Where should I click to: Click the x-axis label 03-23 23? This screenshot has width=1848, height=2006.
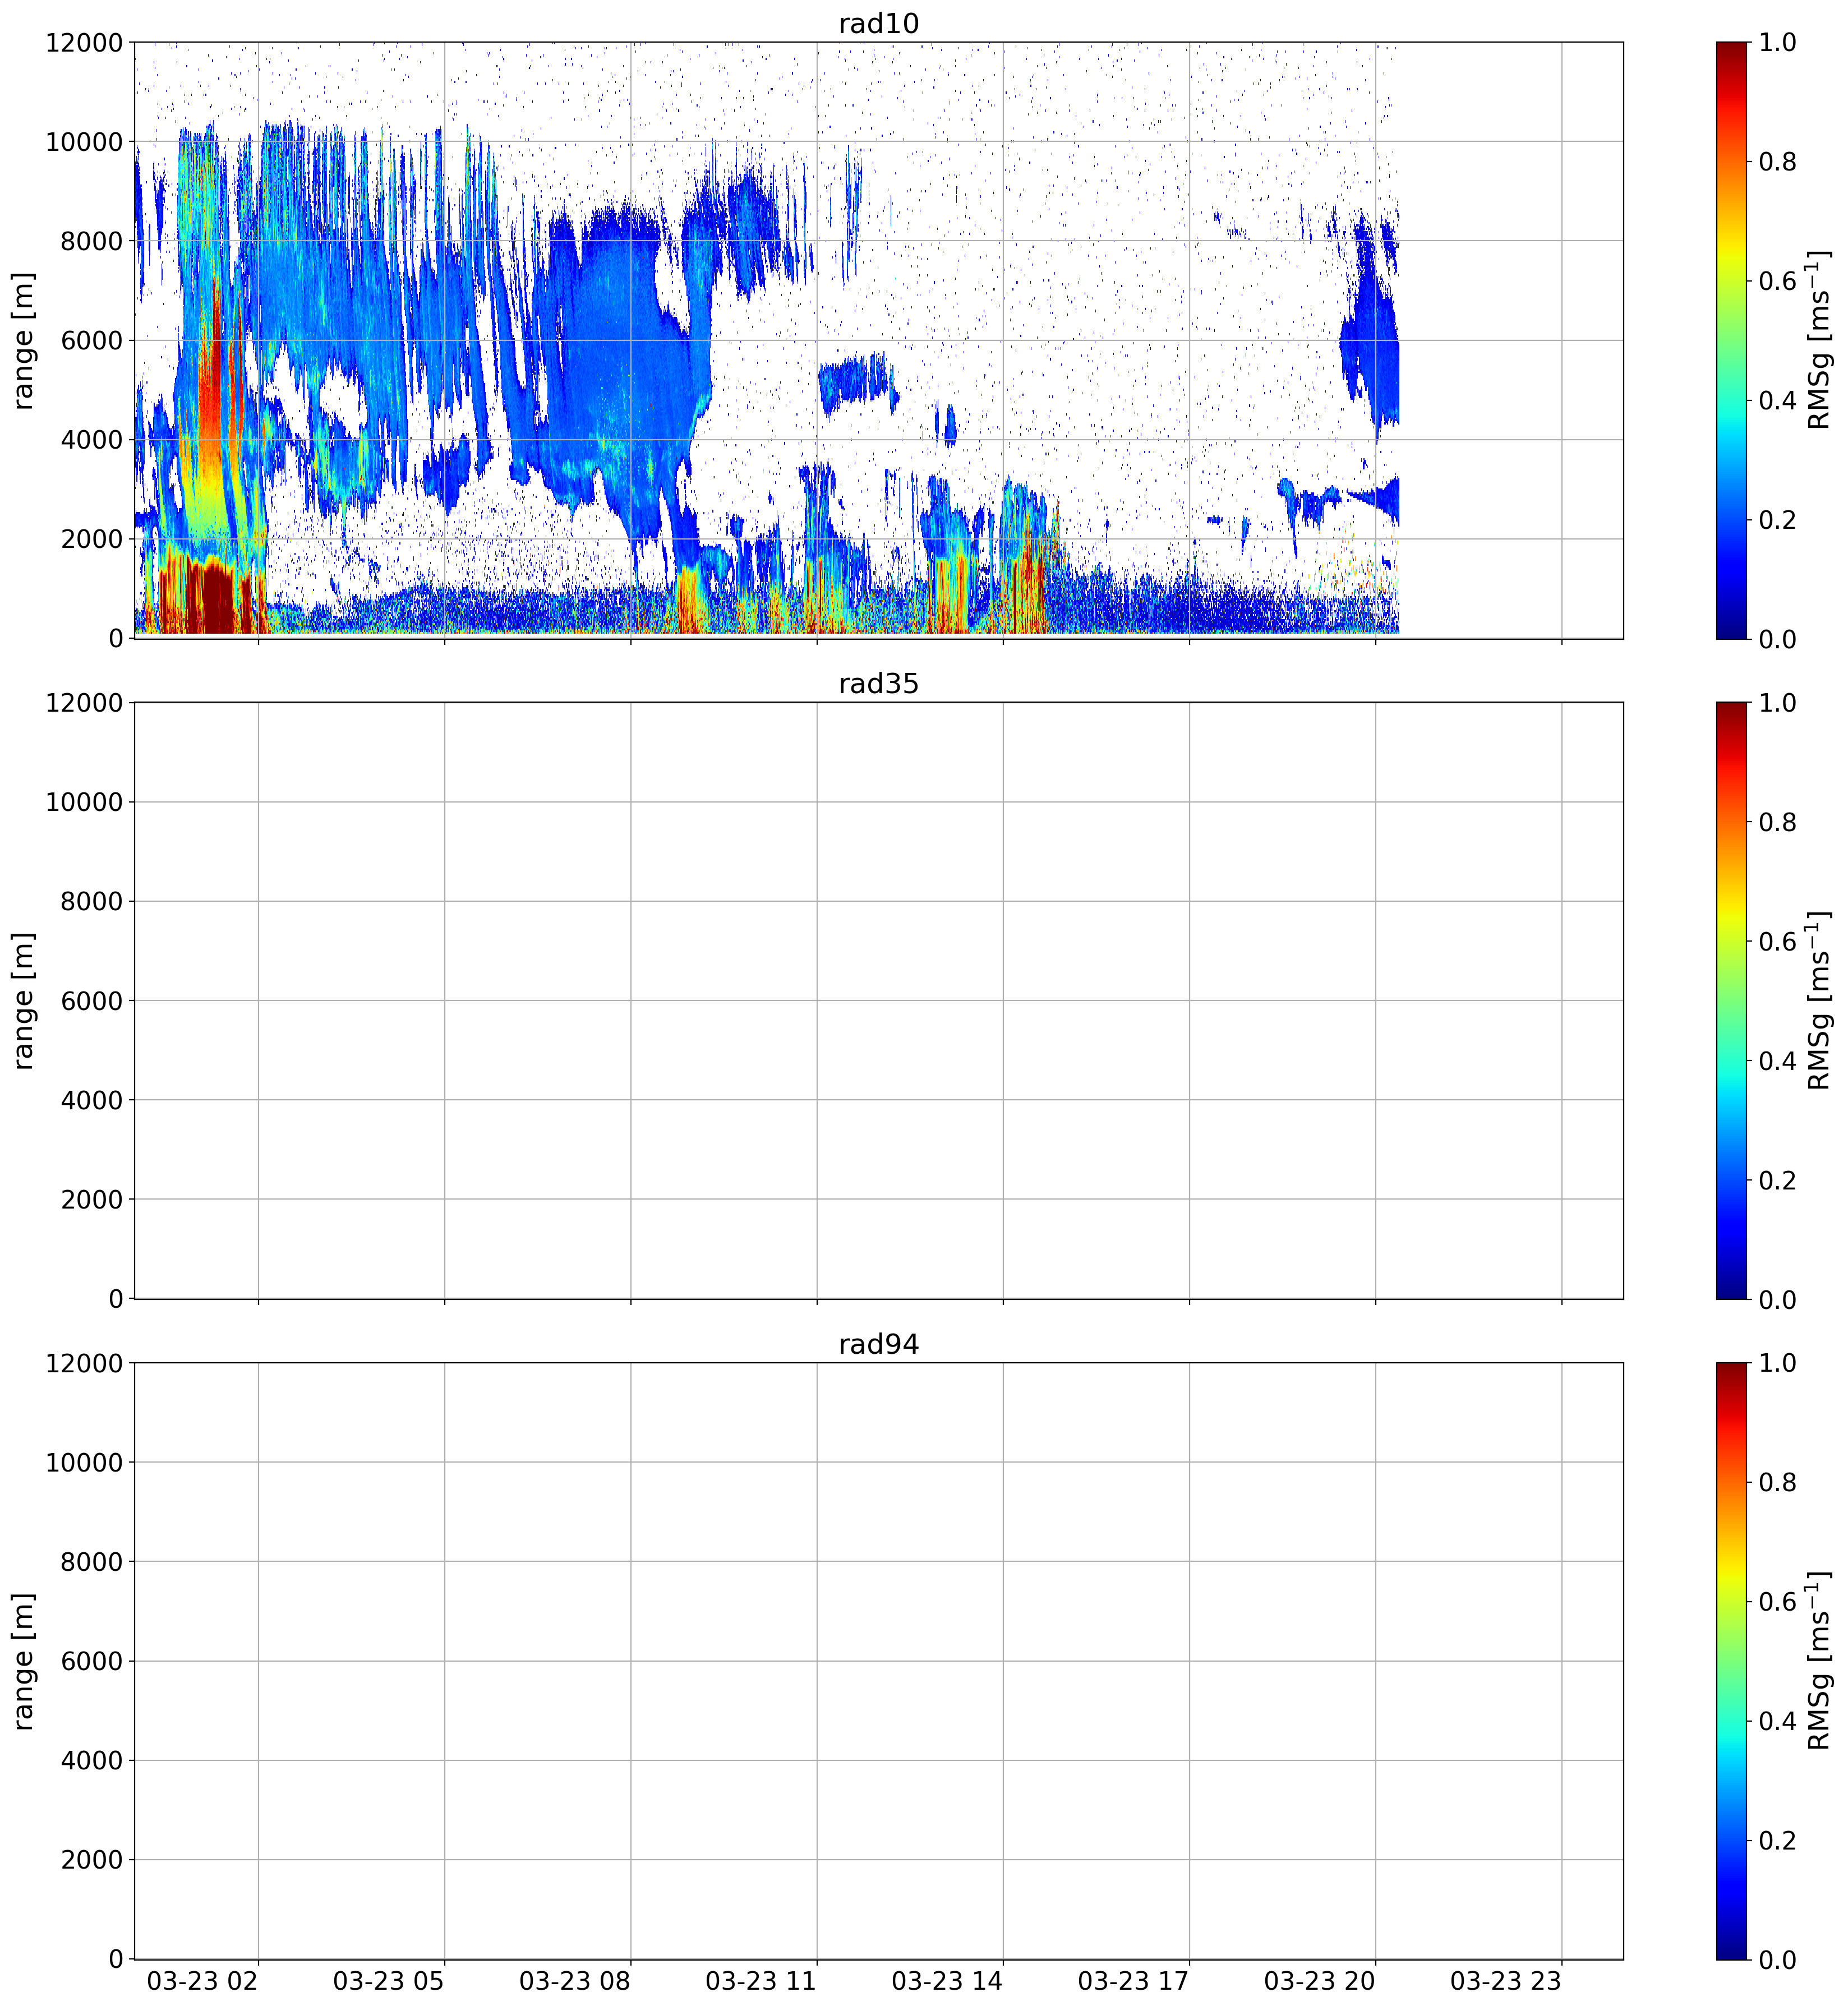(x=1506, y=1981)
